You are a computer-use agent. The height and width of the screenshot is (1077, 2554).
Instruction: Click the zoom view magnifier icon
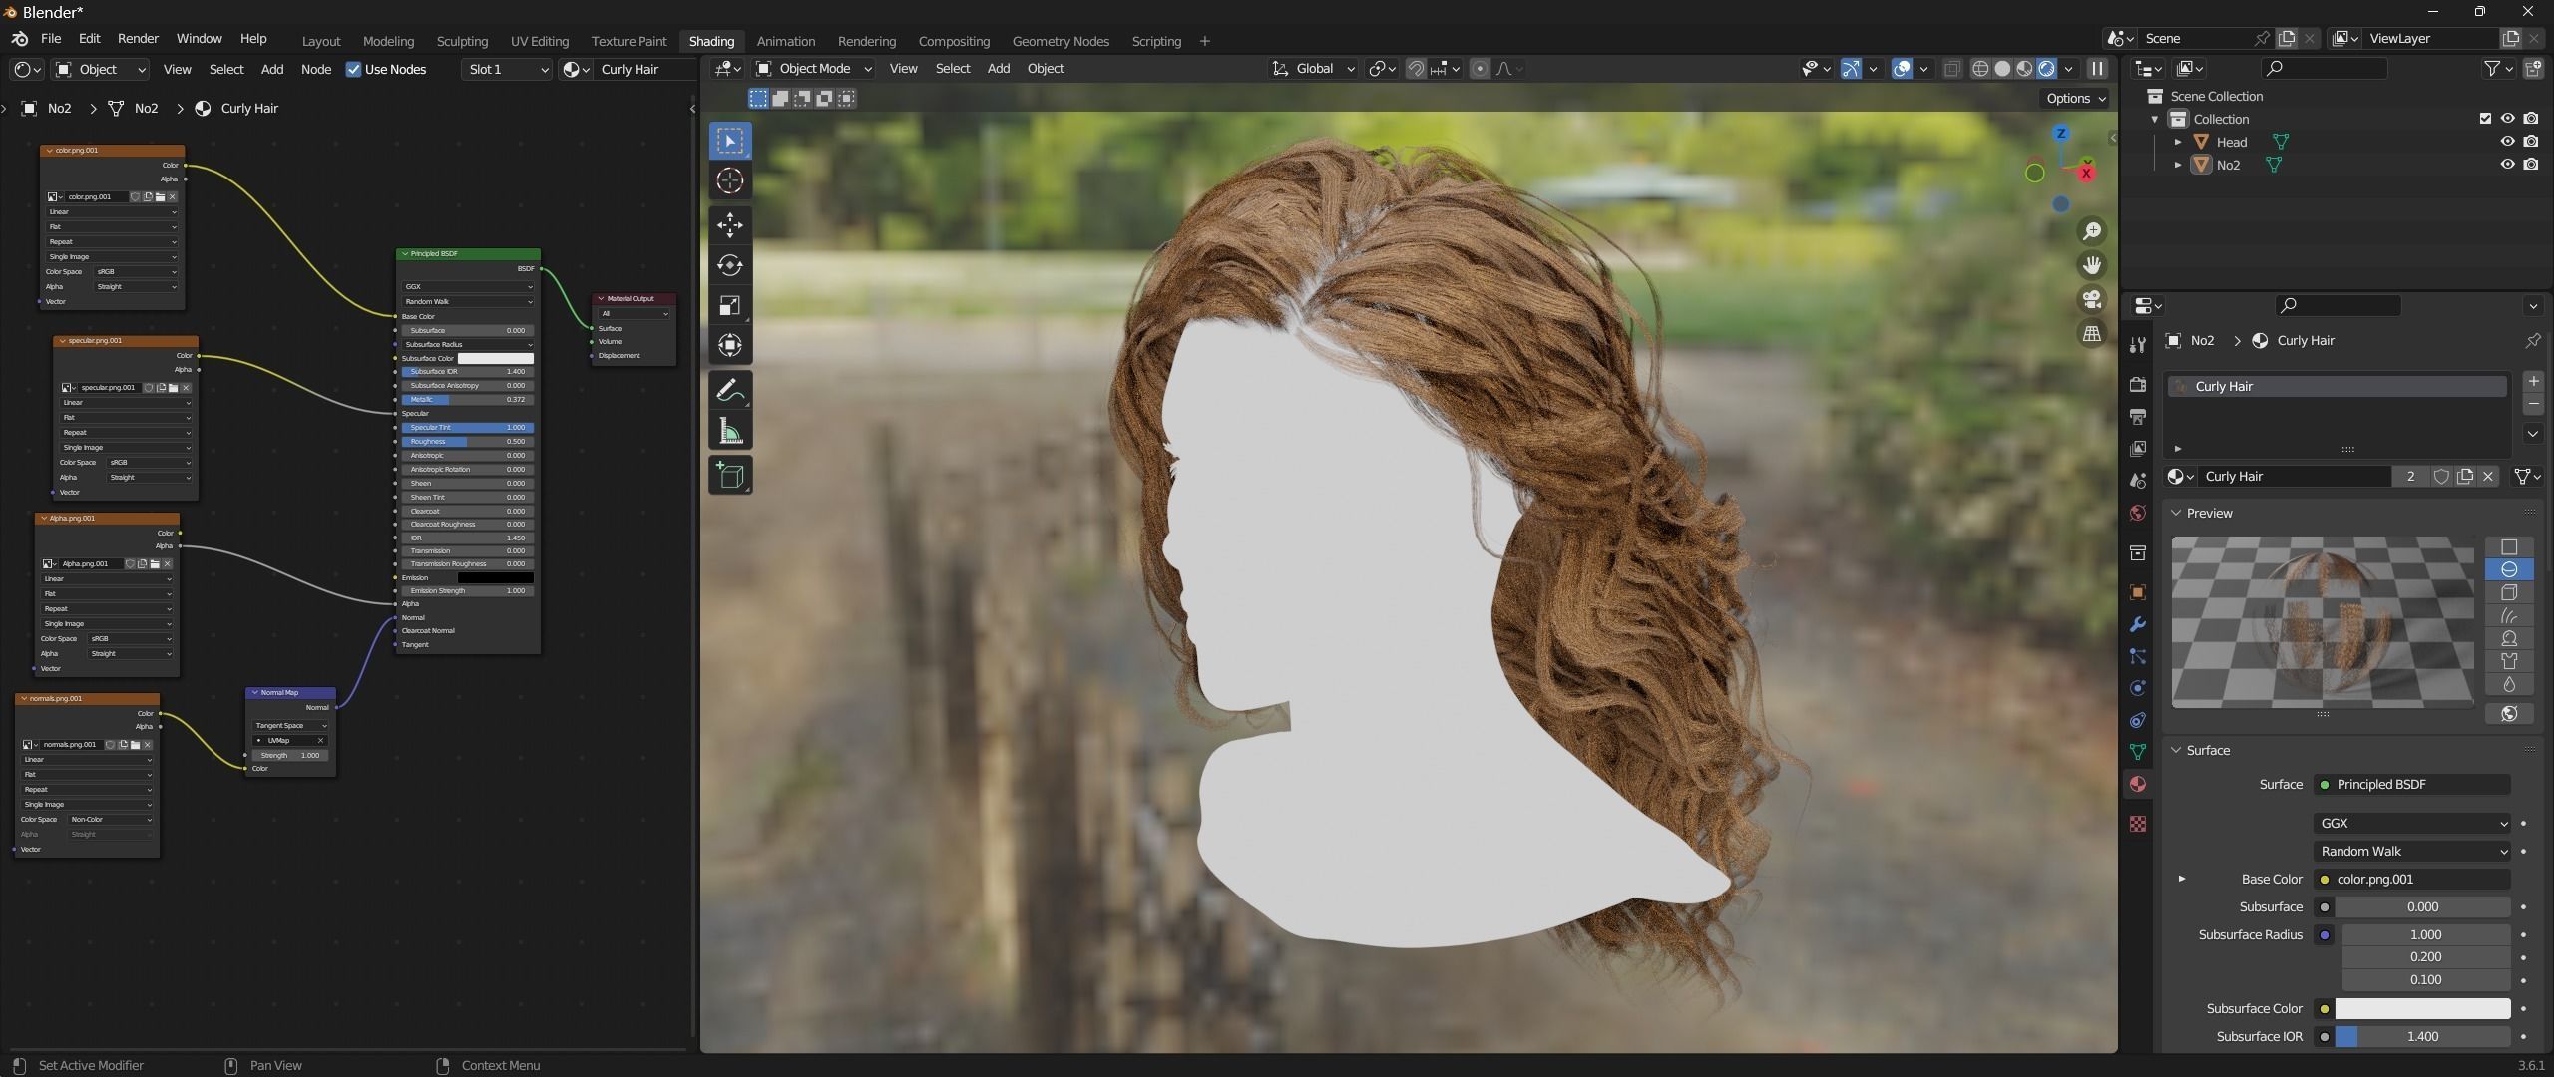click(x=2091, y=230)
